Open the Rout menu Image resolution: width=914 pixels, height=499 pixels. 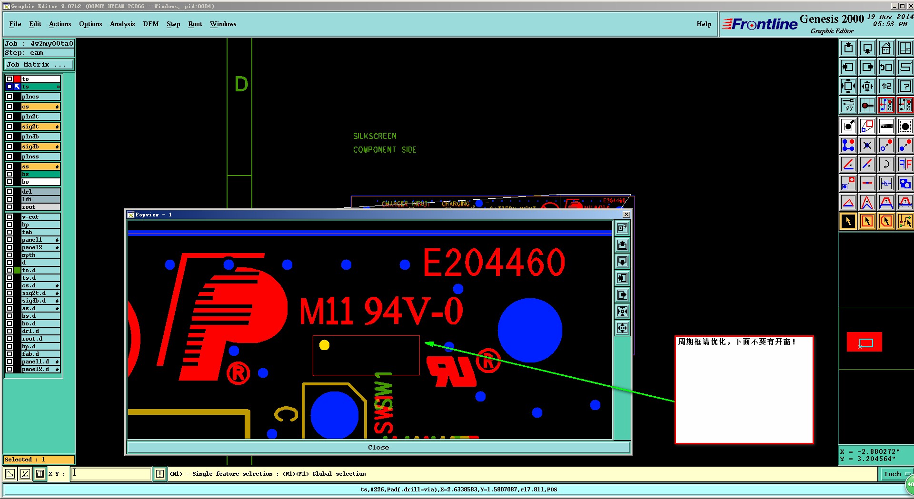click(x=195, y=24)
